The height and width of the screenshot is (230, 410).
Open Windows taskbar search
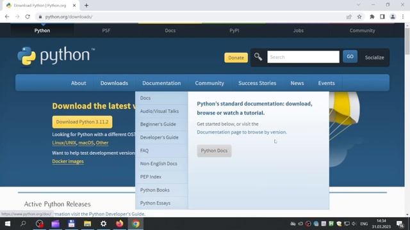(23, 224)
